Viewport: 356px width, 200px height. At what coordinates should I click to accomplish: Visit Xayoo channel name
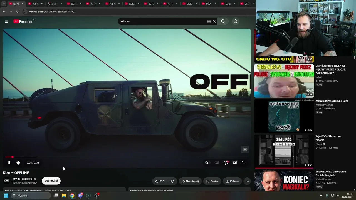click(x=319, y=144)
